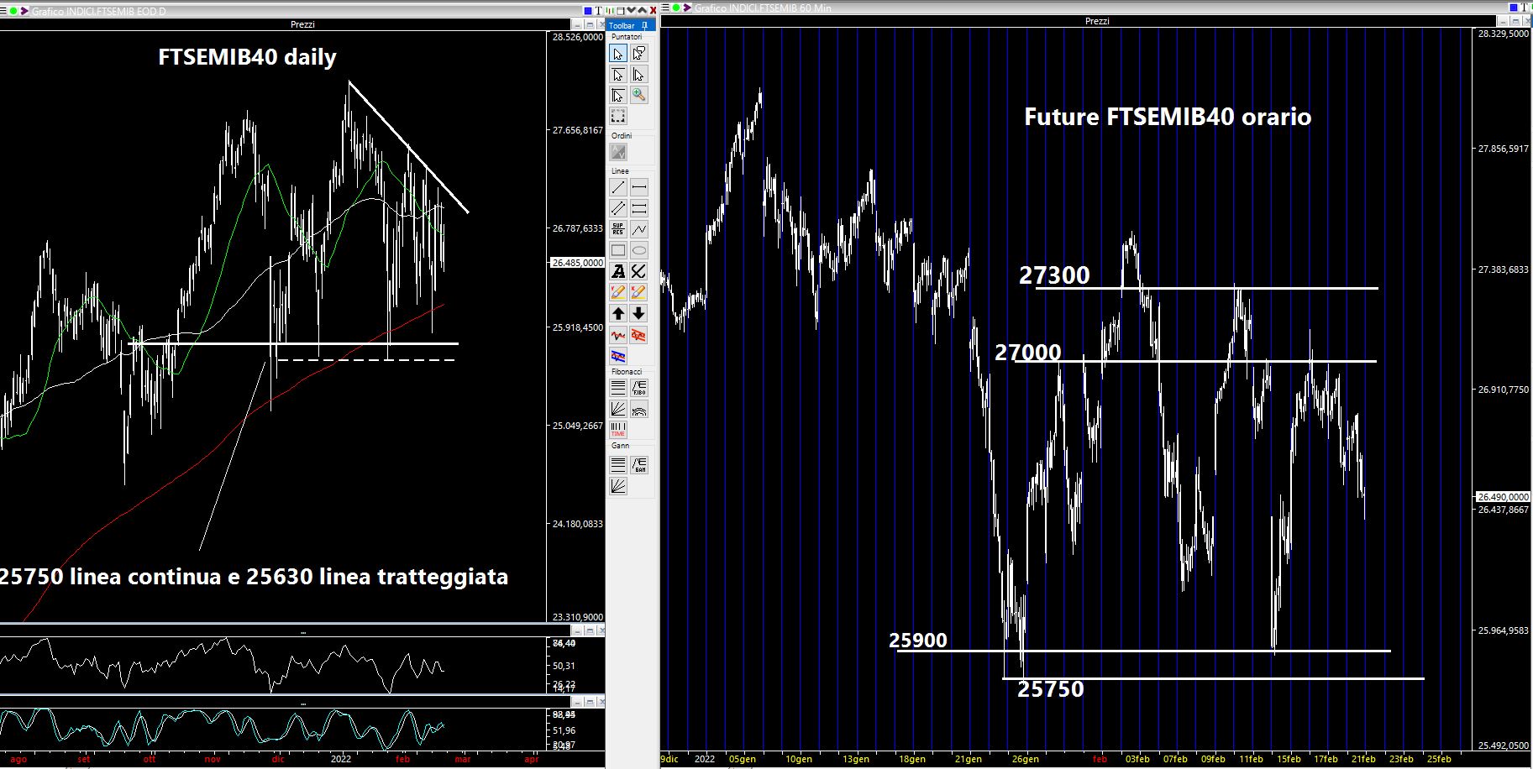The width and height of the screenshot is (1533, 769).
Task: Select the Fibonacci fan tool
Action: (618, 409)
